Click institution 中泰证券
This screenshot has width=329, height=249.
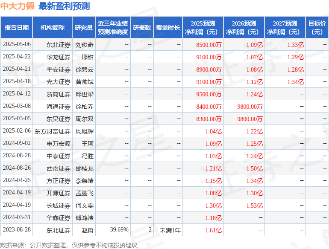coord(59,156)
